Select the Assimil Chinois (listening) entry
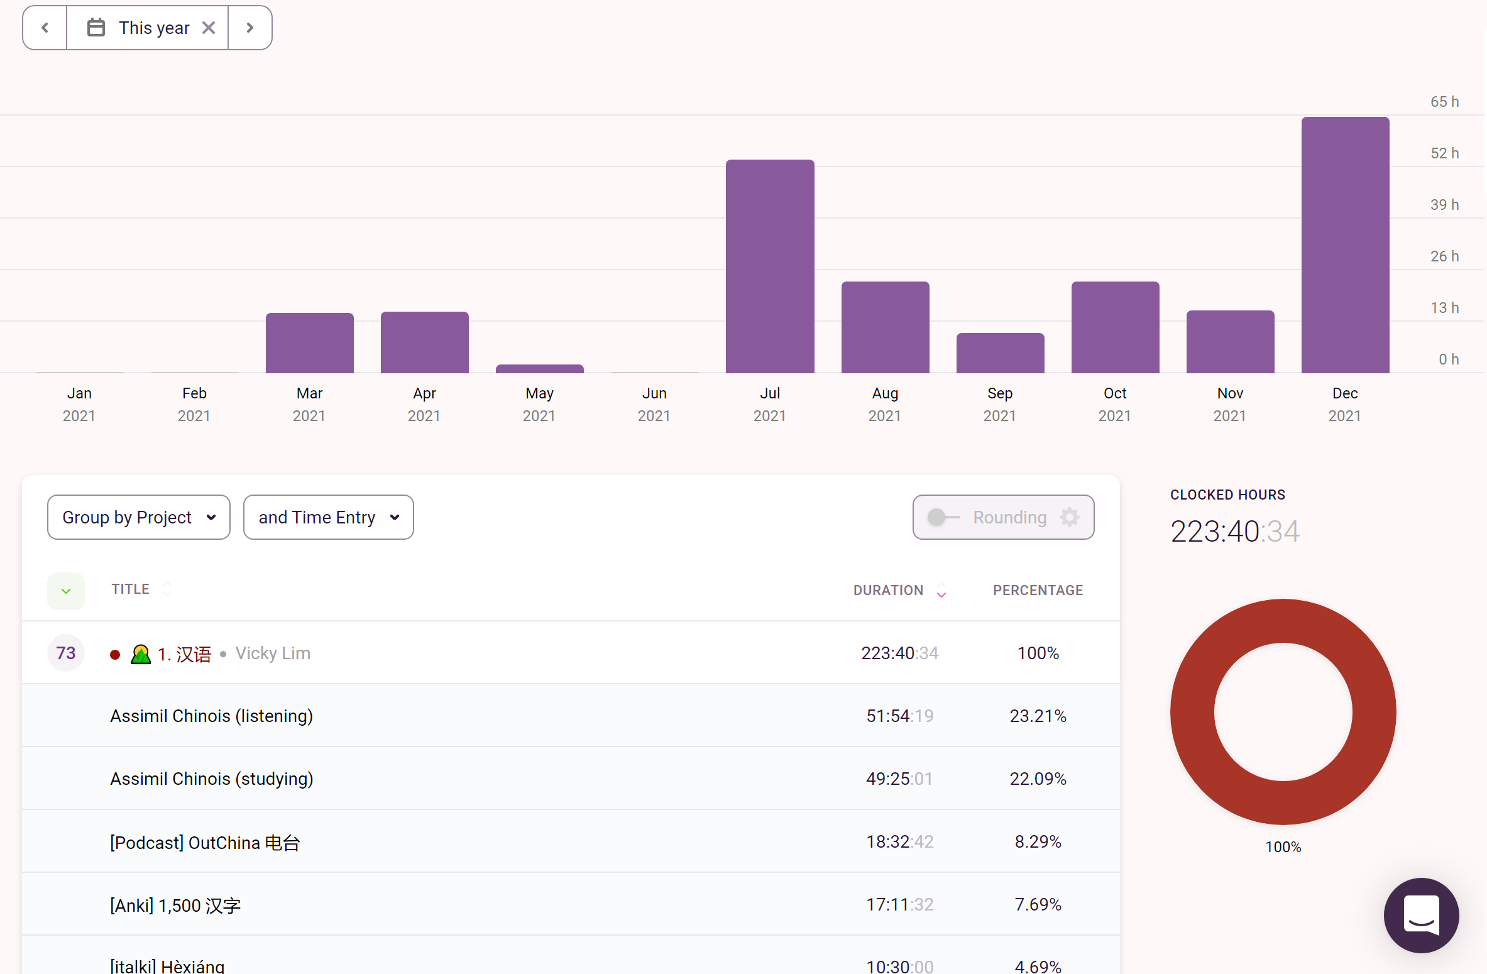 click(x=571, y=716)
